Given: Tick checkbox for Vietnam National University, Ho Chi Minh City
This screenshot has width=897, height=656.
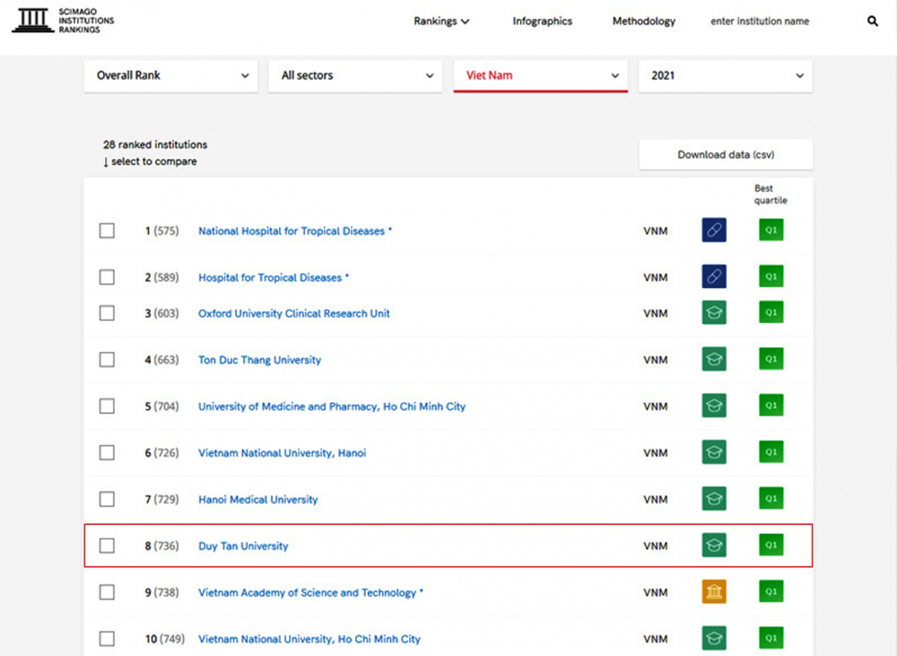Looking at the screenshot, I should (x=107, y=638).
